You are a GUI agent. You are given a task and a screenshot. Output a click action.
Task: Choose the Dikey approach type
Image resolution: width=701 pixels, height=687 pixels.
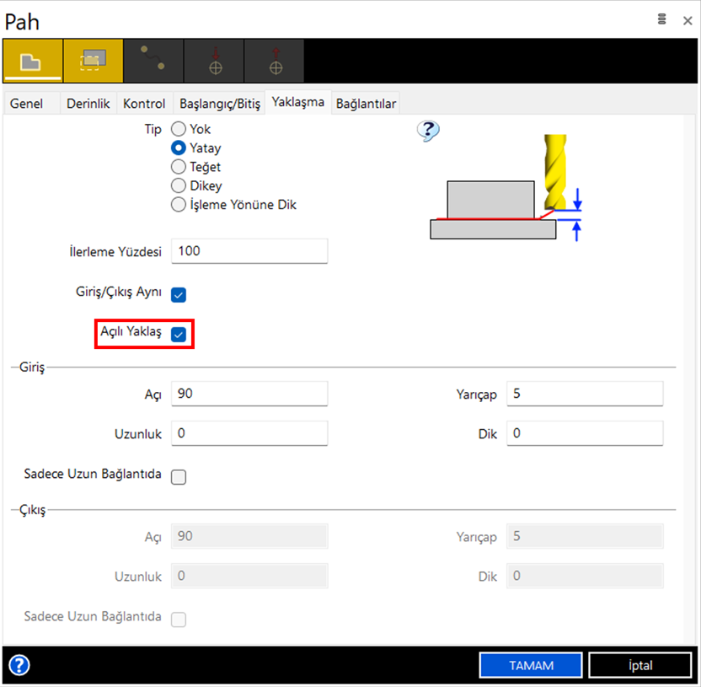(x=179, y=185)
